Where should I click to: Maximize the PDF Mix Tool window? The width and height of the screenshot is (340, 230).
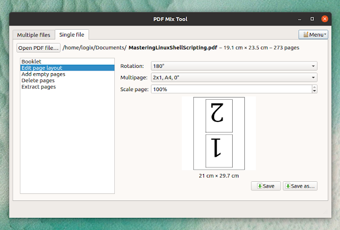pyautogui.click(x=312, y=19)
